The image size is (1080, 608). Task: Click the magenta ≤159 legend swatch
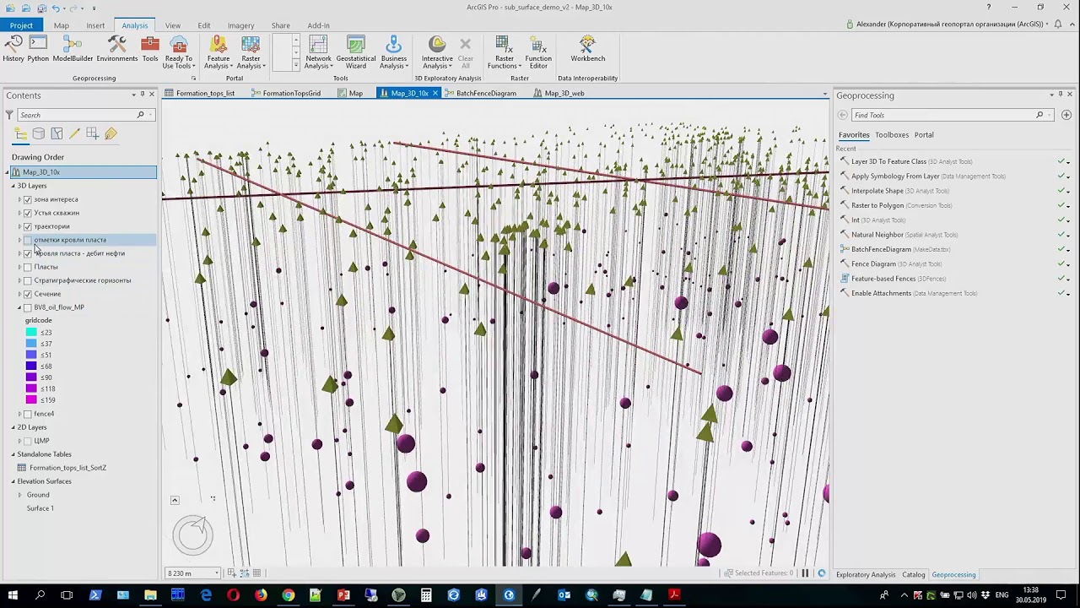click(31, 400)
